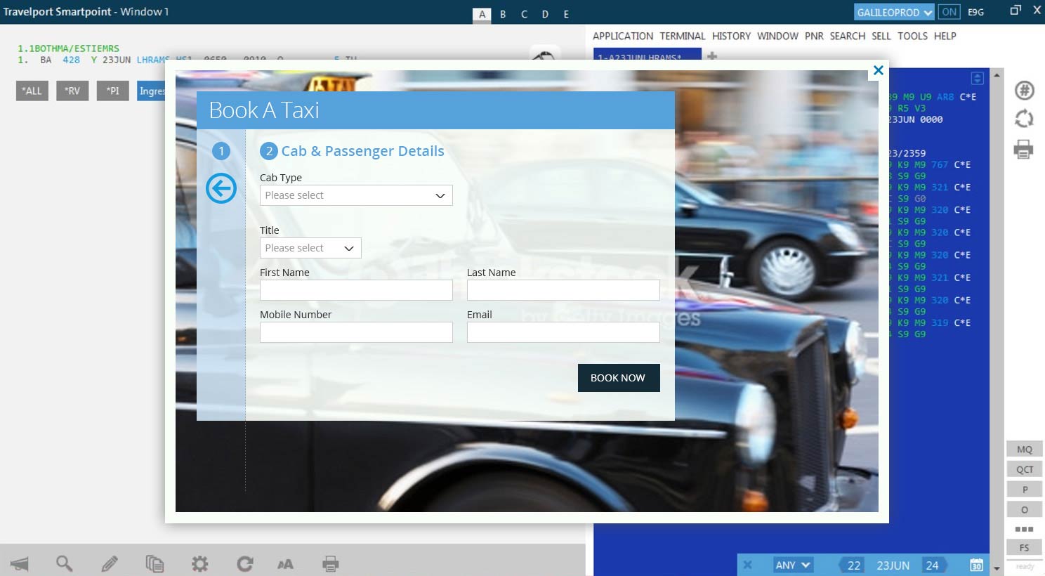Viewport: 1045px width, 576px height.
Task: Restore the Smartpoint window size
Action: 1015,10
